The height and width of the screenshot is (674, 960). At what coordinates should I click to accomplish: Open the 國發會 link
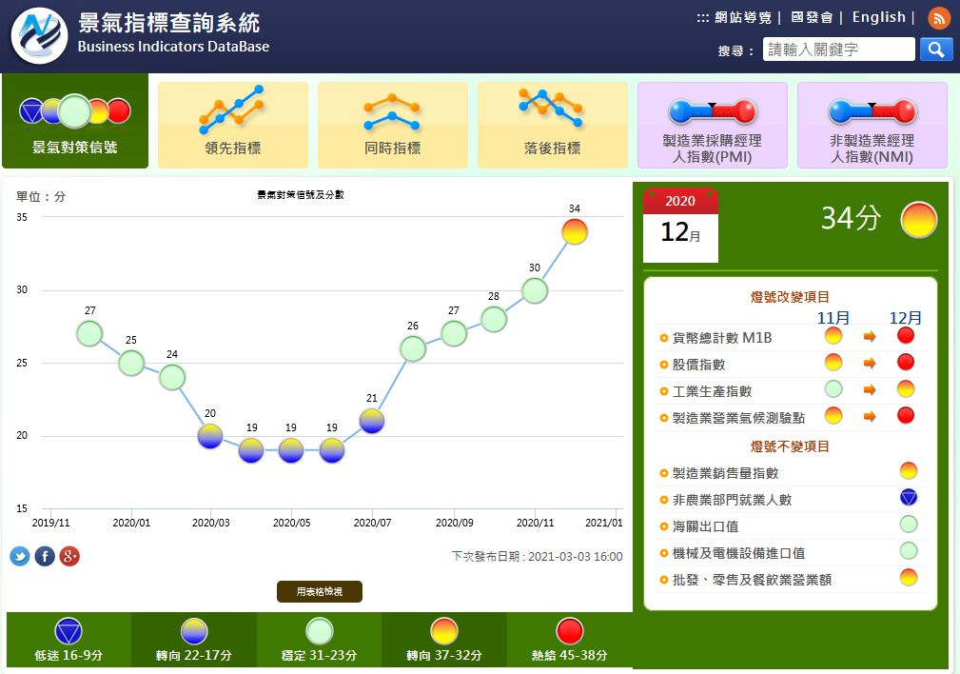pyautogui.click(x=812, y=17)
